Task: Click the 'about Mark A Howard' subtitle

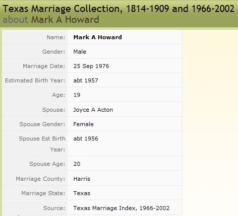Action: coord(51,20)
